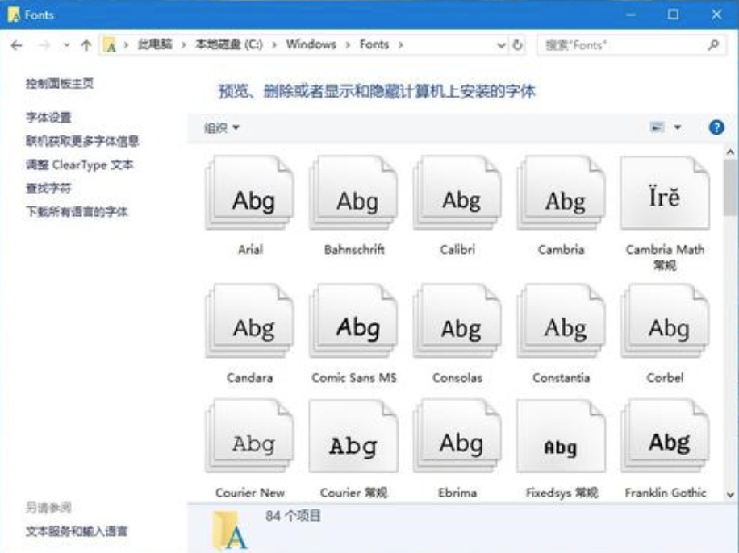The width and height of the screenshot is (739, 553).
Task: Select the Candara font icon
Action: coord(250,321)
